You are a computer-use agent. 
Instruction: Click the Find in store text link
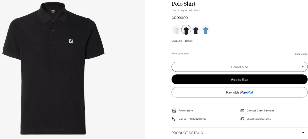click(186, 111)
